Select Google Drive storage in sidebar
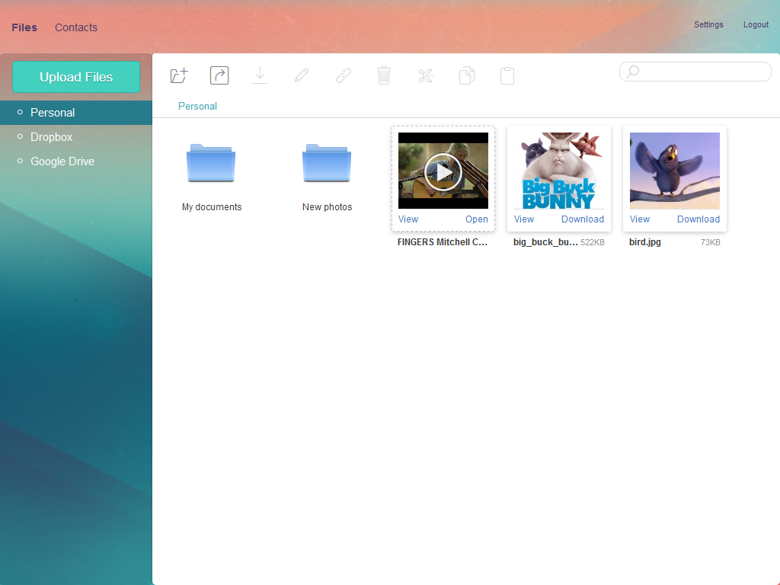The image size is (780, 585). tap(76, 161)
